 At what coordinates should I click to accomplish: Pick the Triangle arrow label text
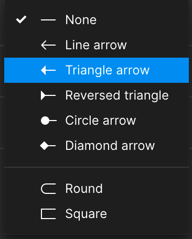click(108, 70)
